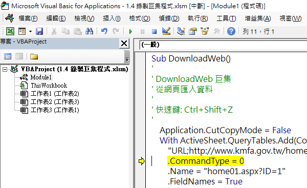Image resolution: width=307 pixels, height=188 pixels.
Task: Click the Insert UserForm toolbar icon
Action: click(x=22, y=31)
